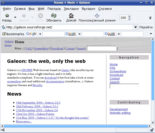This screenshot has width=155, height=133.
Task: Expand the address bar history dropdown
Action: click(135, 27)
